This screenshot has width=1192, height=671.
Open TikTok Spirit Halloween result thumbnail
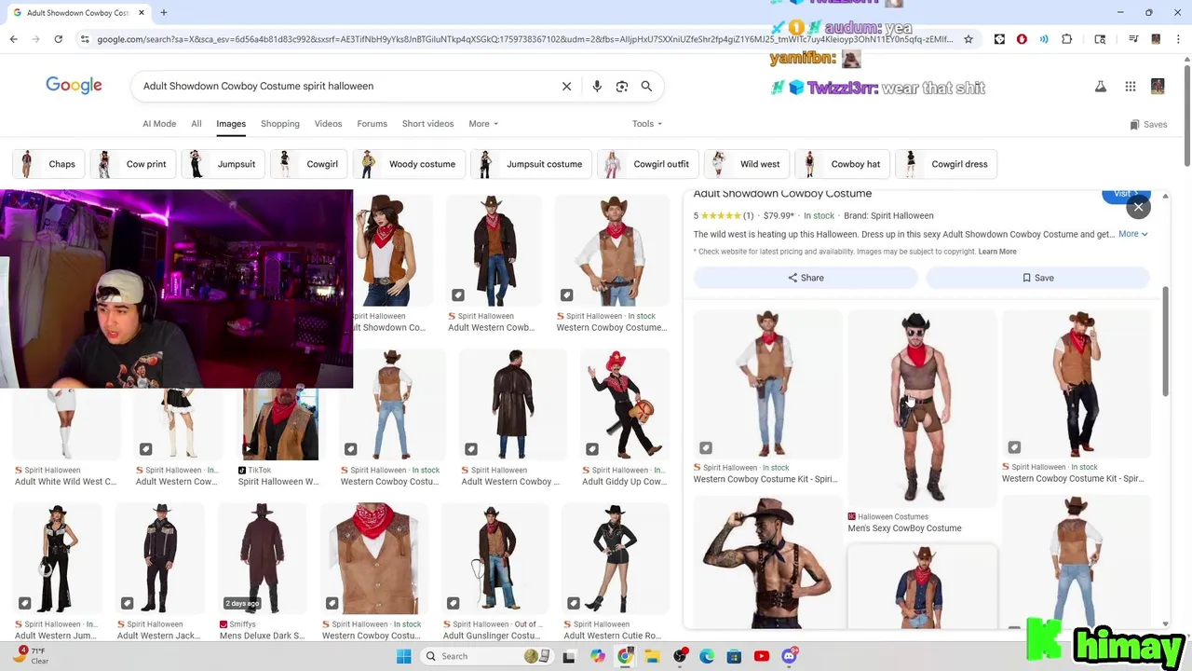pyautogui.click(x=280, y=424)
